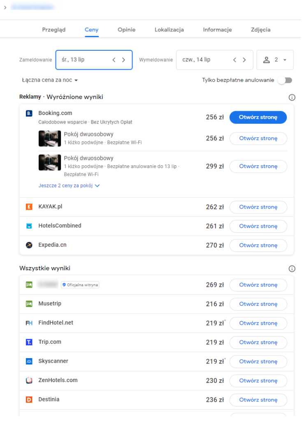Click Otwórz stronę for Trip.com

(258, 342)
